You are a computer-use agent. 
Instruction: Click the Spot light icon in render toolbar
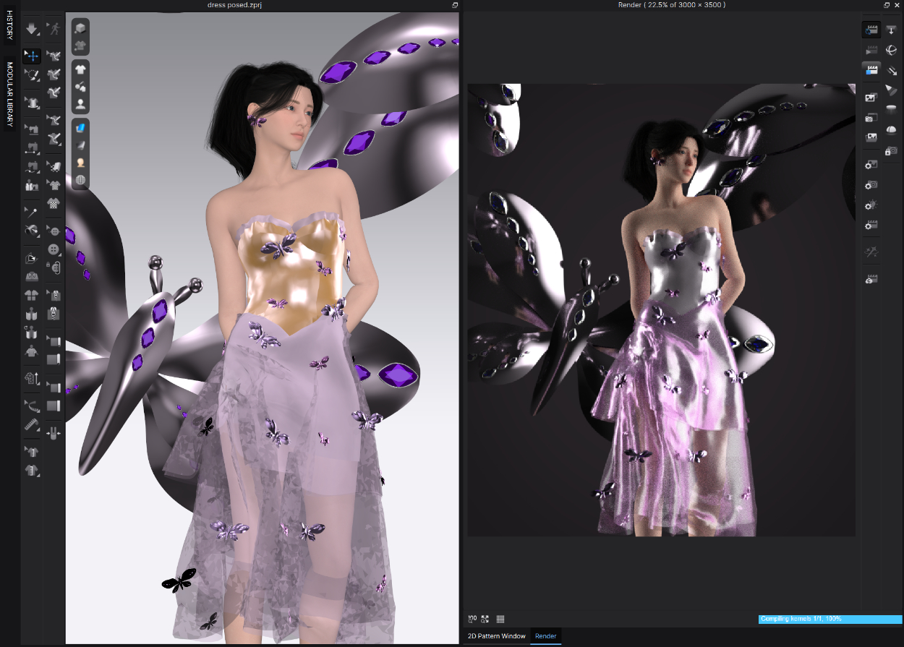coord(891,90)
